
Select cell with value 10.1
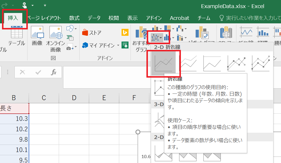pos(14,150)
